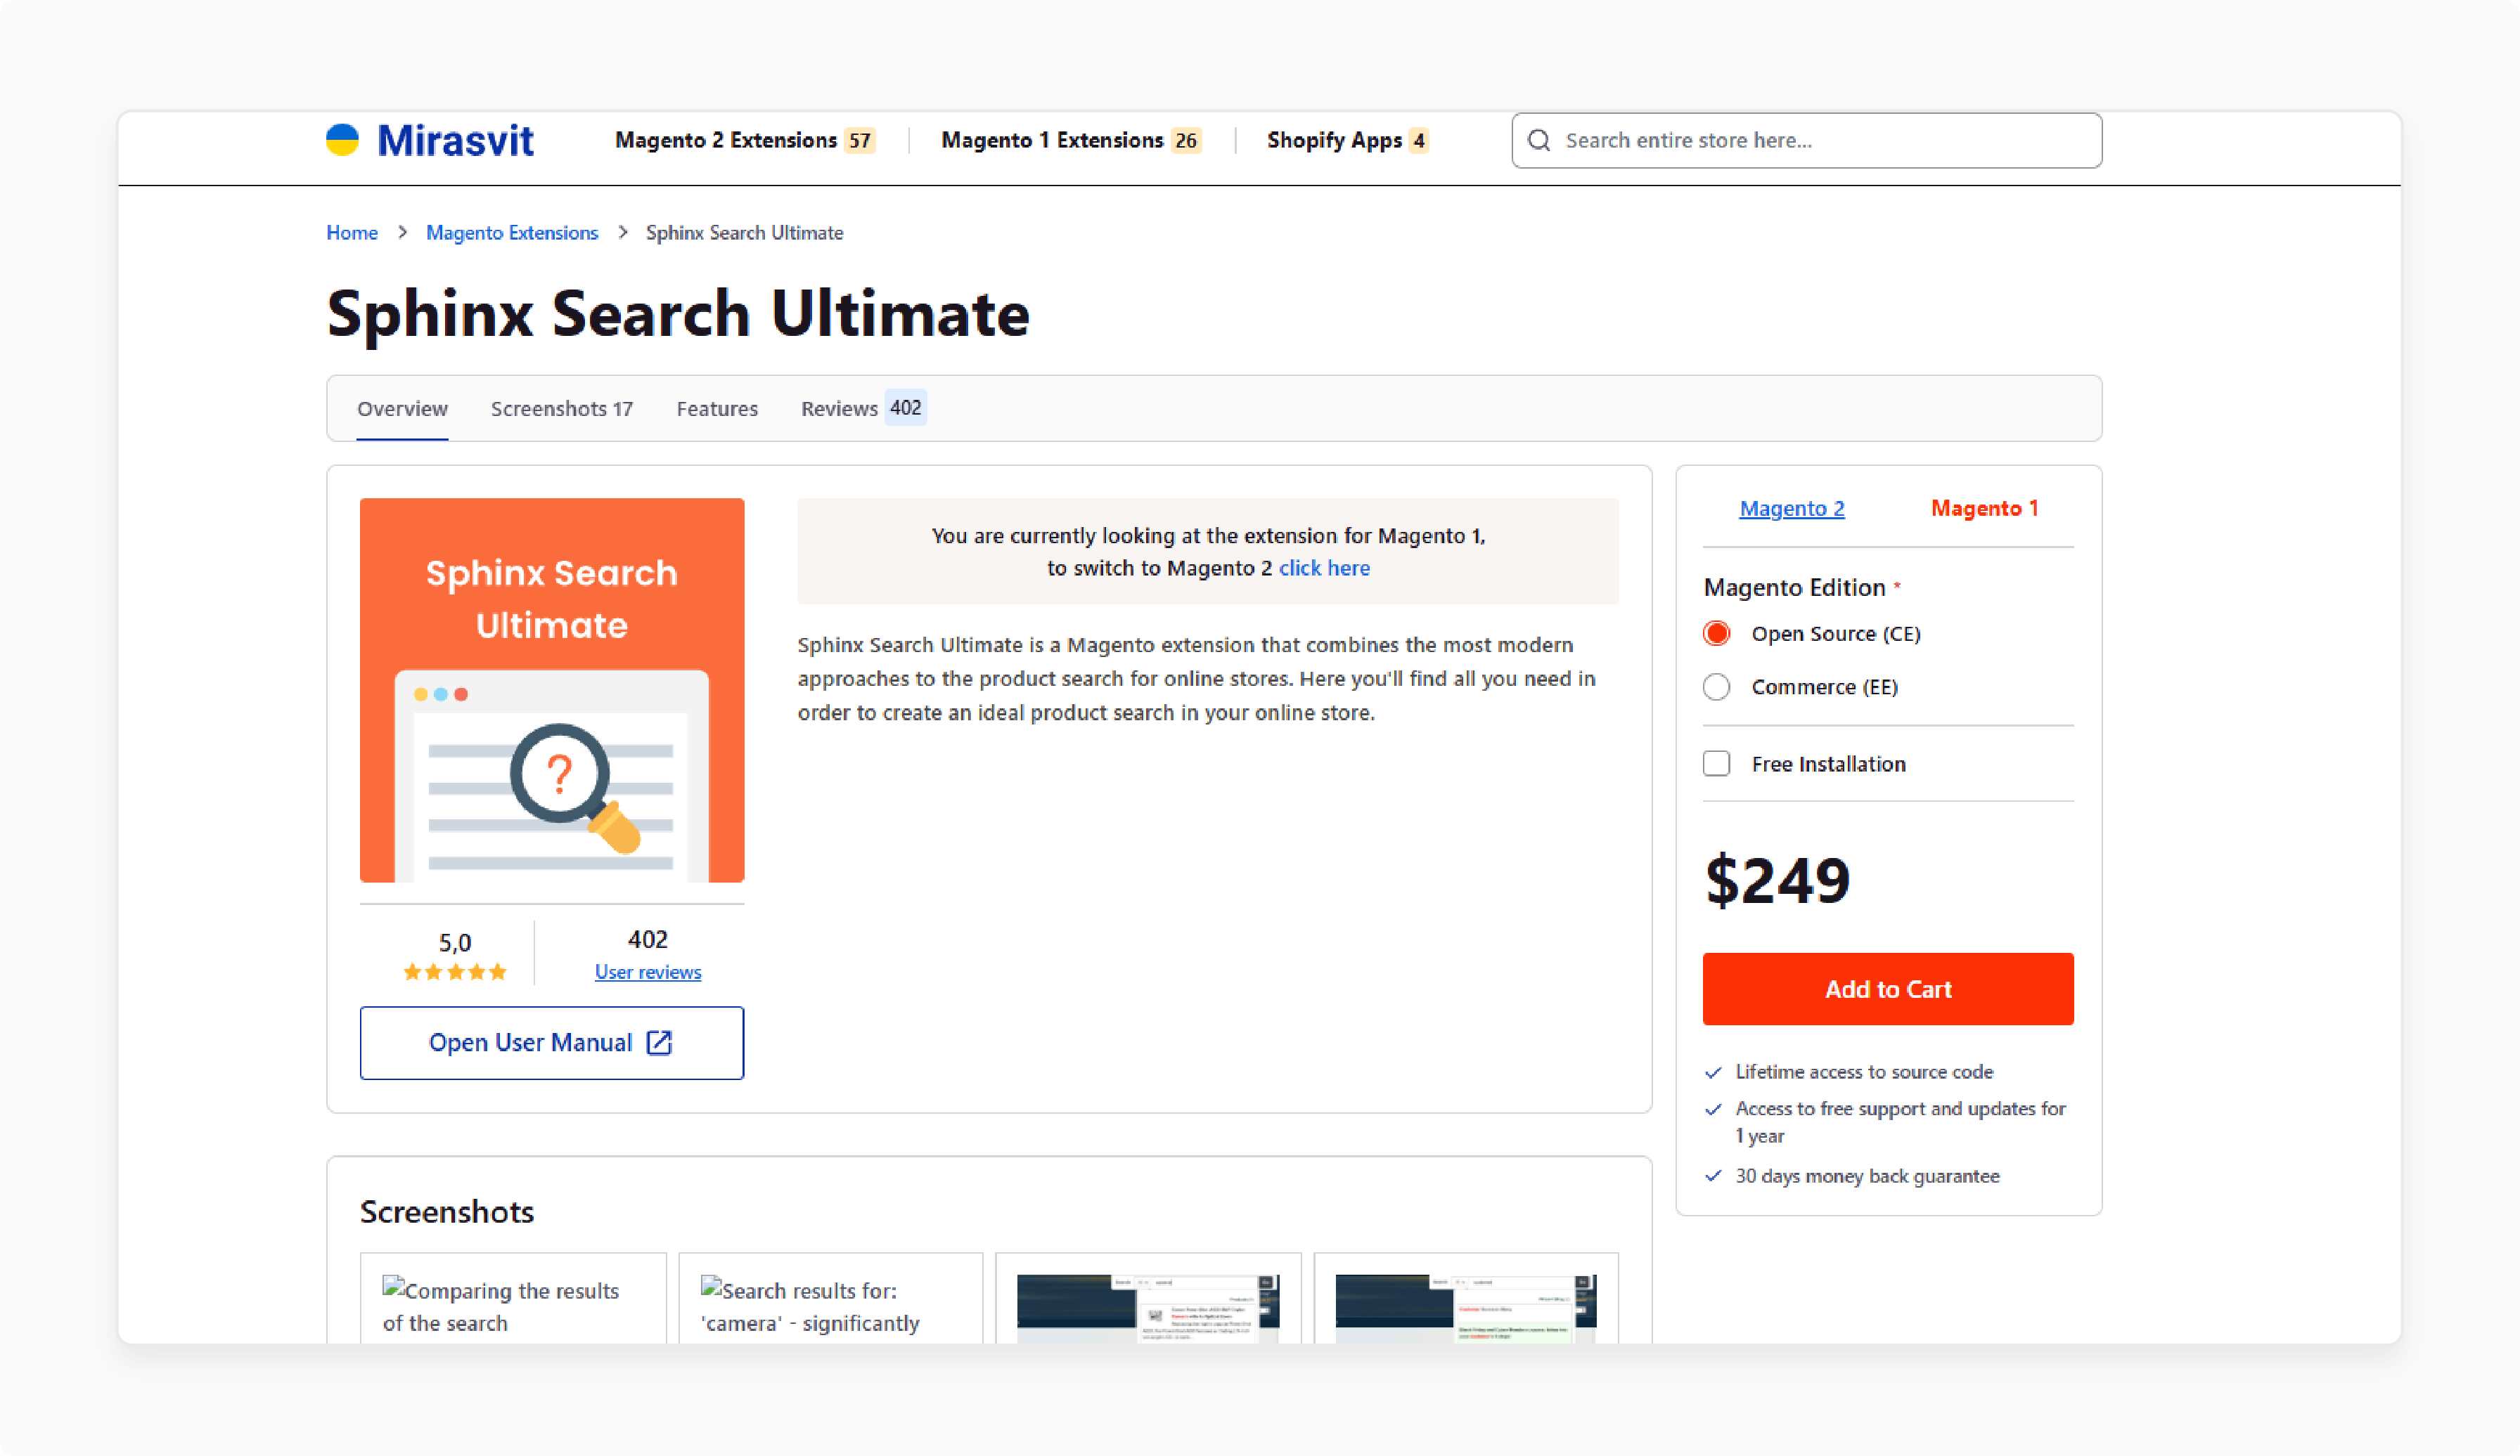This screenshot has width=2520, height=1456.
Task: Click the Add to Cart button
Action: click(x=1888, y=988)
